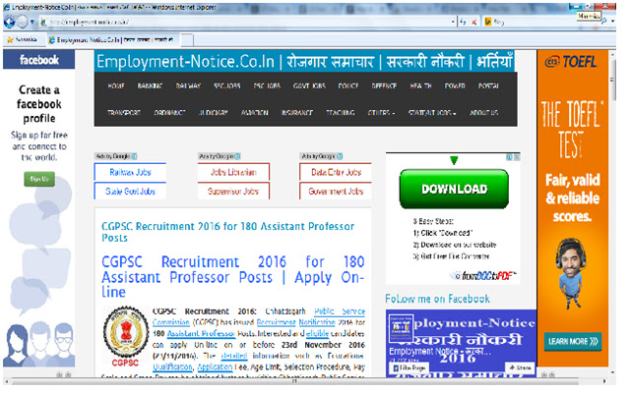Click the Supervisor Jobs ad link

click(x=233, y=192)
